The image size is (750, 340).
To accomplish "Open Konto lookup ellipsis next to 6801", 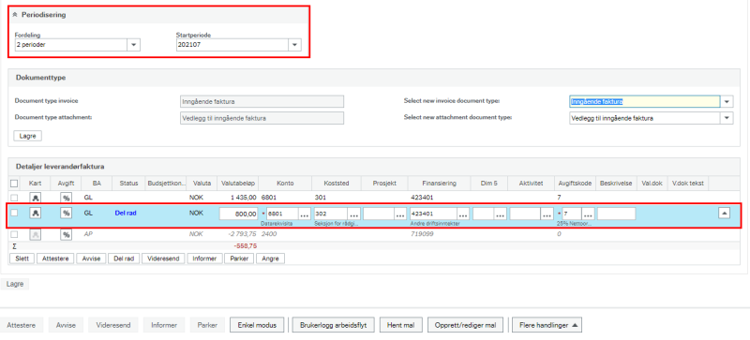I will click(x=305, y=214).
